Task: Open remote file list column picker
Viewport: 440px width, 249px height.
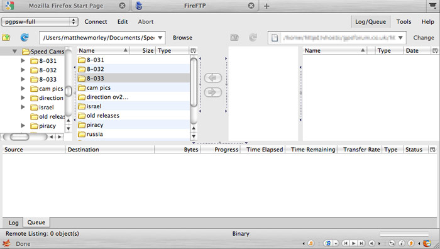Action: click(x=435, y=50)
